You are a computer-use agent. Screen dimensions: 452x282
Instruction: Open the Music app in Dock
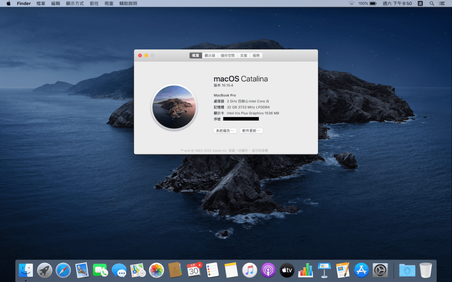tap(249, 270)
